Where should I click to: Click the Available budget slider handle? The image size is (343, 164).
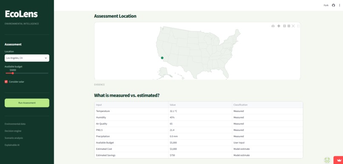tap(13, 73)
